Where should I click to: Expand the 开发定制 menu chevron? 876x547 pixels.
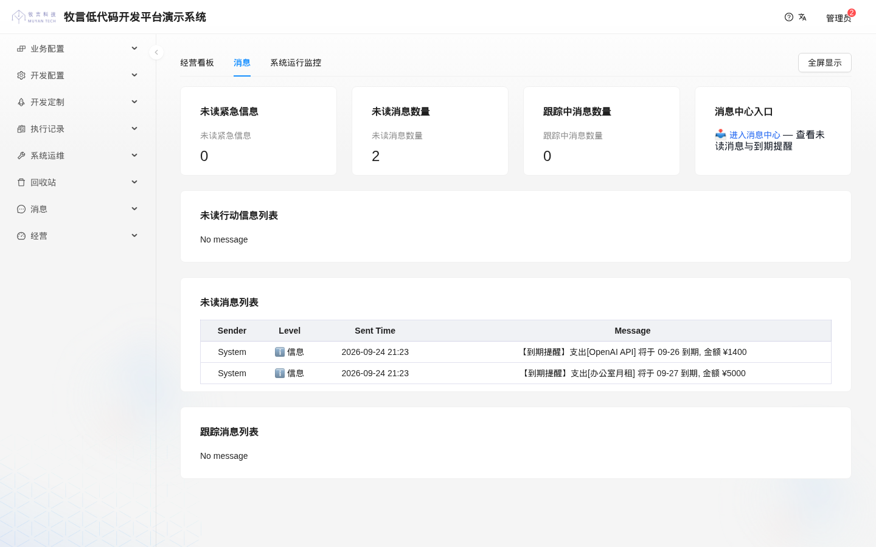(x=134, y=102)
